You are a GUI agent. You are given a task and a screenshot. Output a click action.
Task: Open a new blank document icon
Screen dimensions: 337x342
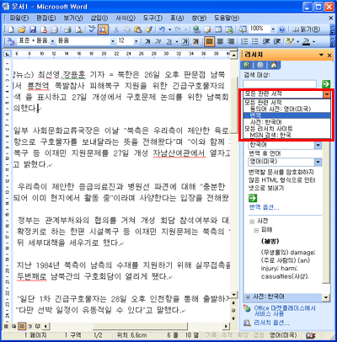pos(11,29)
